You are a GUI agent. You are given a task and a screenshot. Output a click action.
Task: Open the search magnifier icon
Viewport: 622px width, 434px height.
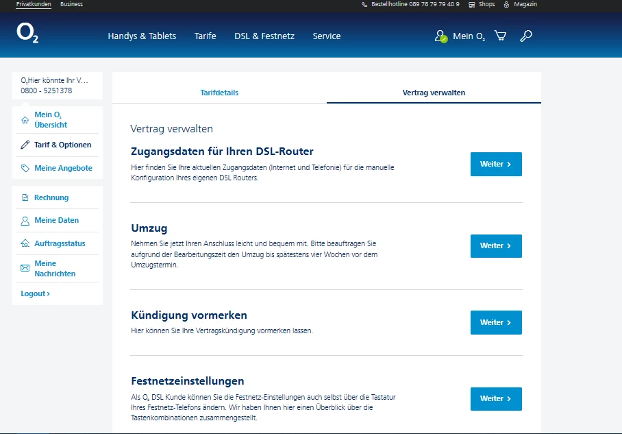click(x=526, y=36)
